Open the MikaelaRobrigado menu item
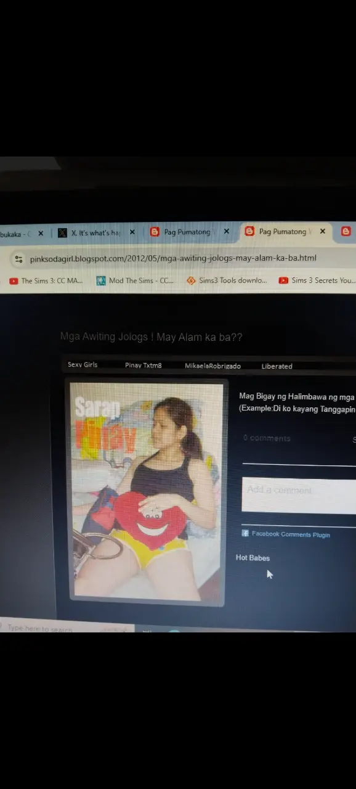356x789 pixels. pyautogui.click(x=212, y=366)
